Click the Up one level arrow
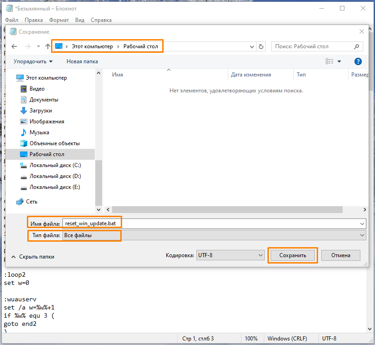375x345 pixels. (x=48, y=46)
